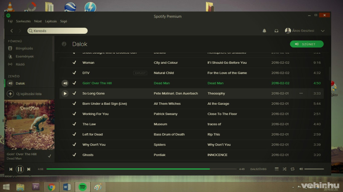This screenshot has width=343, height=192.
Task: Skip to the next track
Action: 29,169
